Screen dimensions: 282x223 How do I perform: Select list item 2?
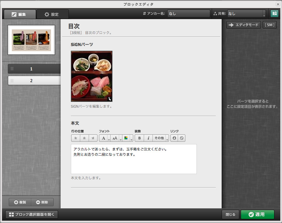pyautogui.click(x=34, y=81)
